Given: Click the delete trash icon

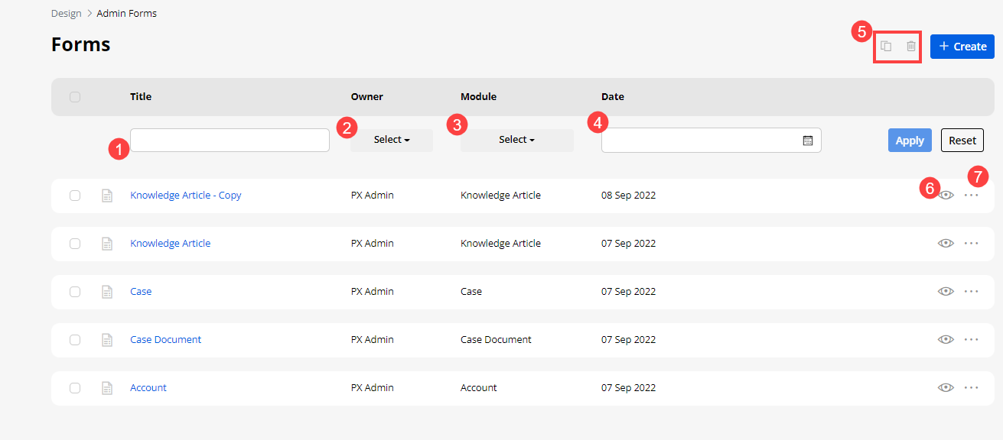Looking at the screenshot, I should (x=910, y=47).
